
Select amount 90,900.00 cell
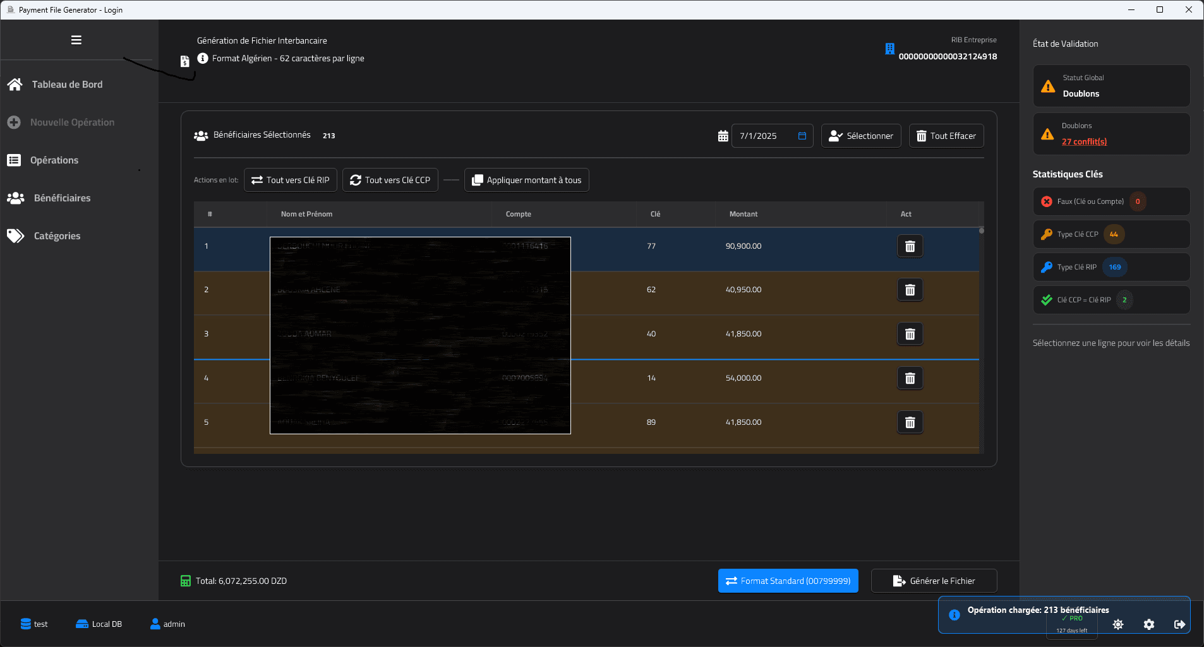743,246
